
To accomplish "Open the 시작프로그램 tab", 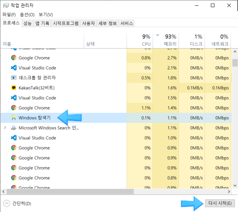I will (x=66, y=23).
